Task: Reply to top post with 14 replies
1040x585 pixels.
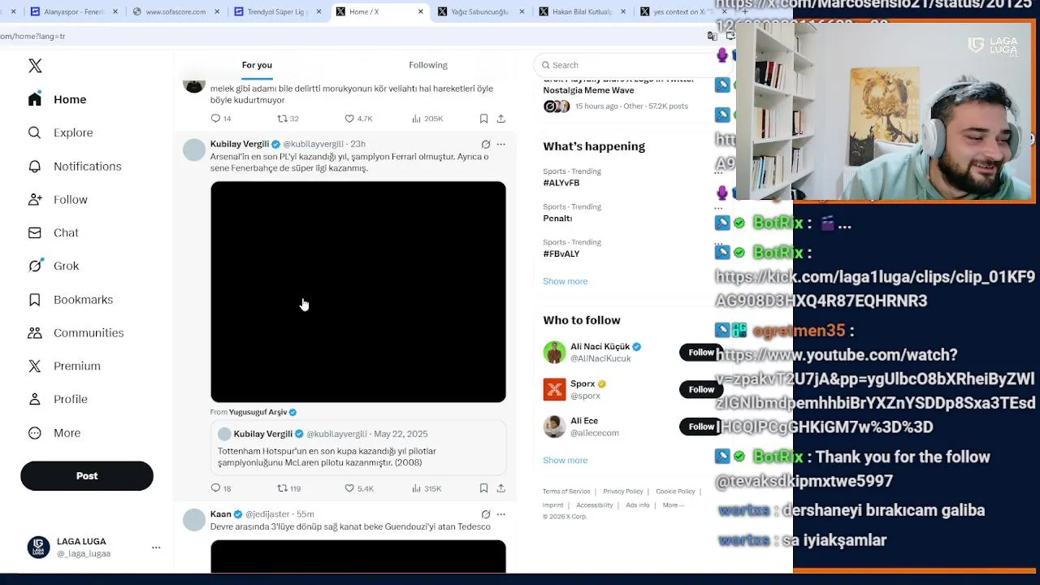Action: (221, 119)
